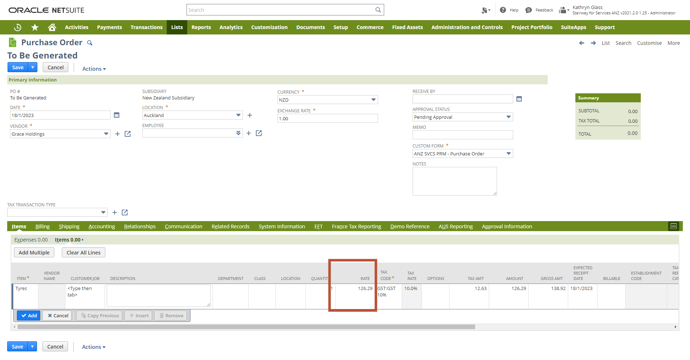Image resolution: width=690 pixels, height=360 pixels.
Task: Go to next record arrow
Action: (x=593, y=43)
